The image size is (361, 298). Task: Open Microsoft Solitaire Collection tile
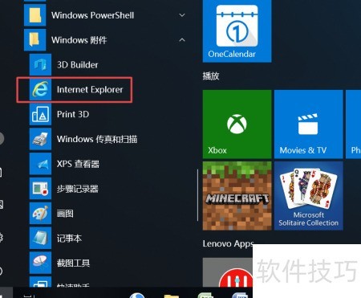(309, 196)
